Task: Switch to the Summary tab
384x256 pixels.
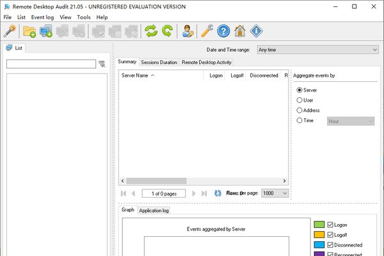Action: click(127, 61)
